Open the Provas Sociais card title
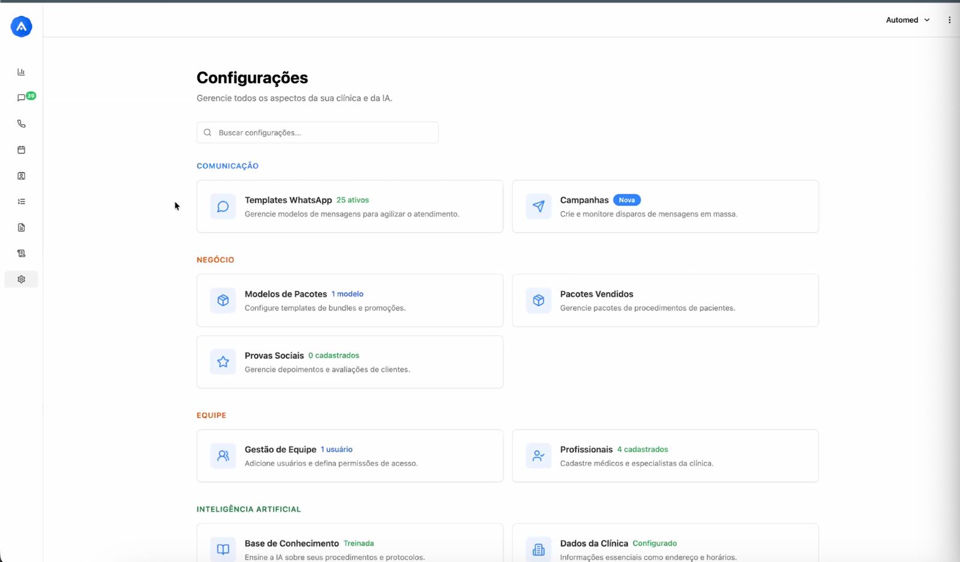This screenshot has width=960, height=562. pyautogui.click(x=274, y=356)
